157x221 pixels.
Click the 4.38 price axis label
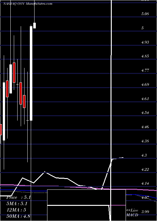coord(145,141)
